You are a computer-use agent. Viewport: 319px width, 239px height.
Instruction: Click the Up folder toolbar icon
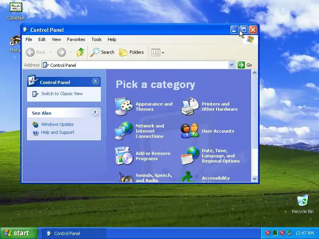tap(81, 52)
